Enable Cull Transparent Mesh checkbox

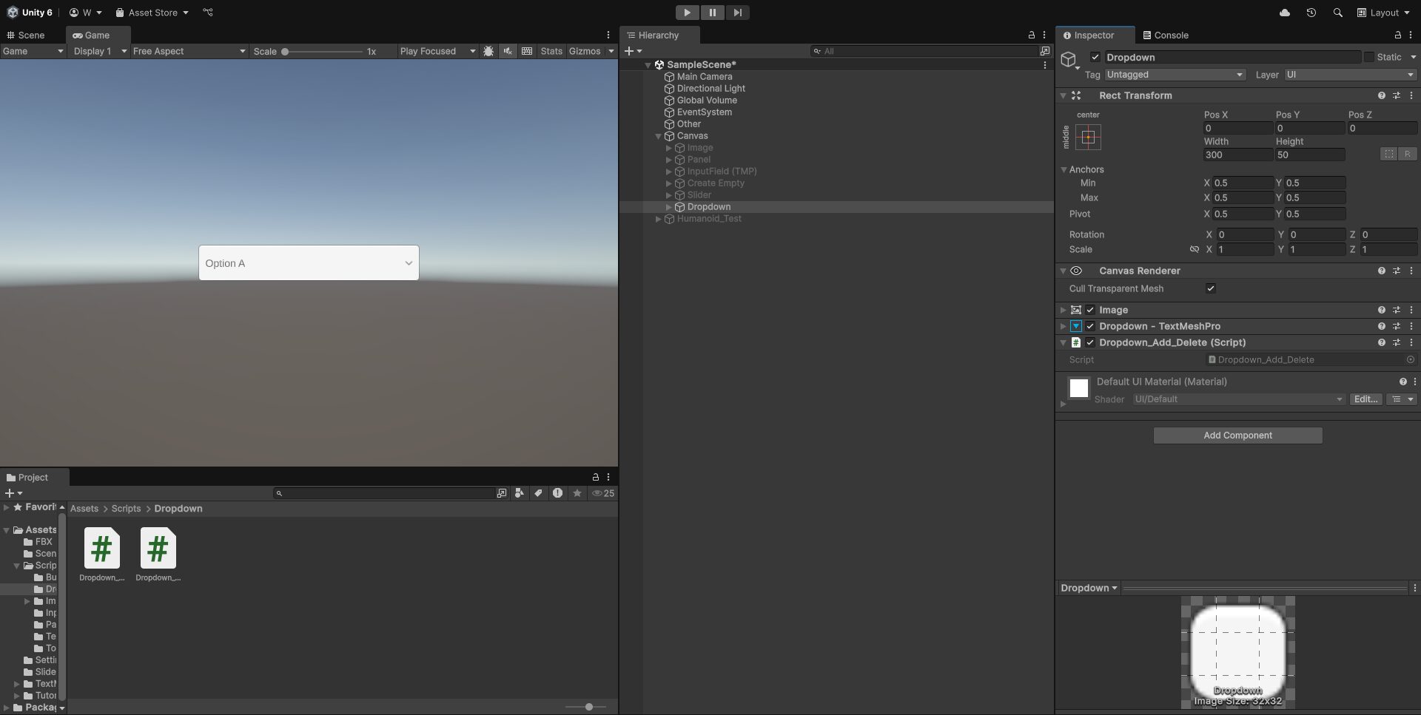[1211, 288]
